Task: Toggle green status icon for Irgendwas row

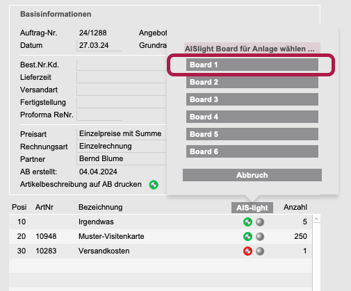Action: [247, 222]
